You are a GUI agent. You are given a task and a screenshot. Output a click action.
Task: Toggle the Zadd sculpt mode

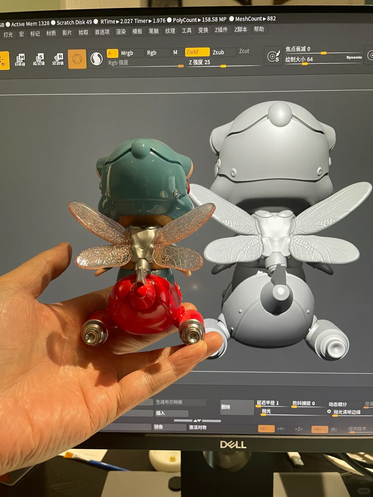coord(197,52)
